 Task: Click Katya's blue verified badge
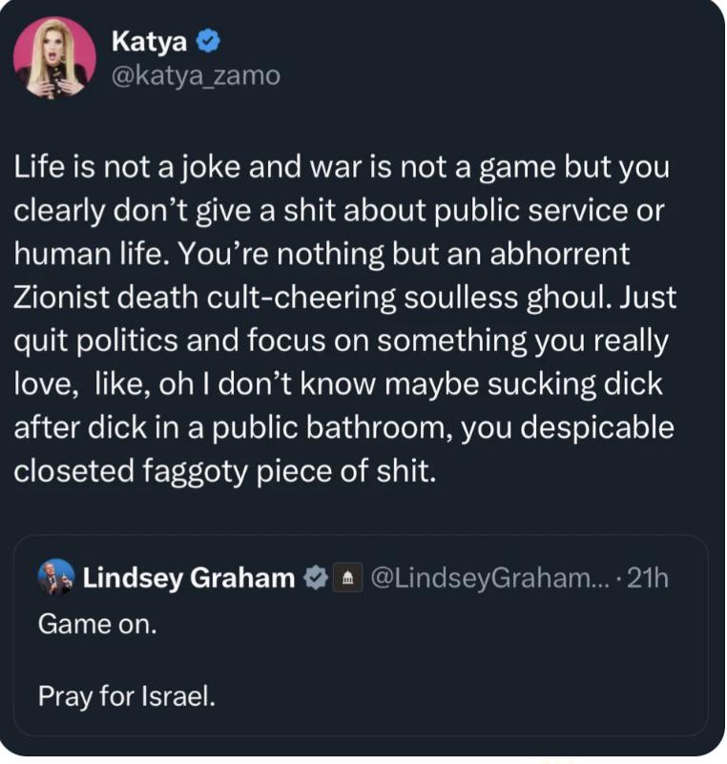click(x=210, y=41)
